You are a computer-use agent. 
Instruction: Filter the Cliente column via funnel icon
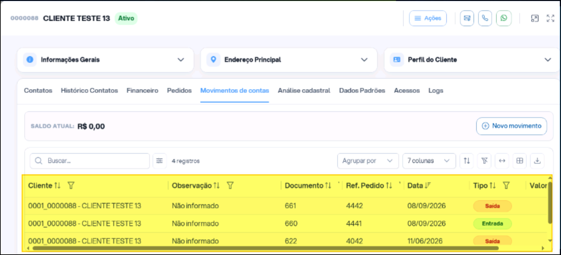71,185
